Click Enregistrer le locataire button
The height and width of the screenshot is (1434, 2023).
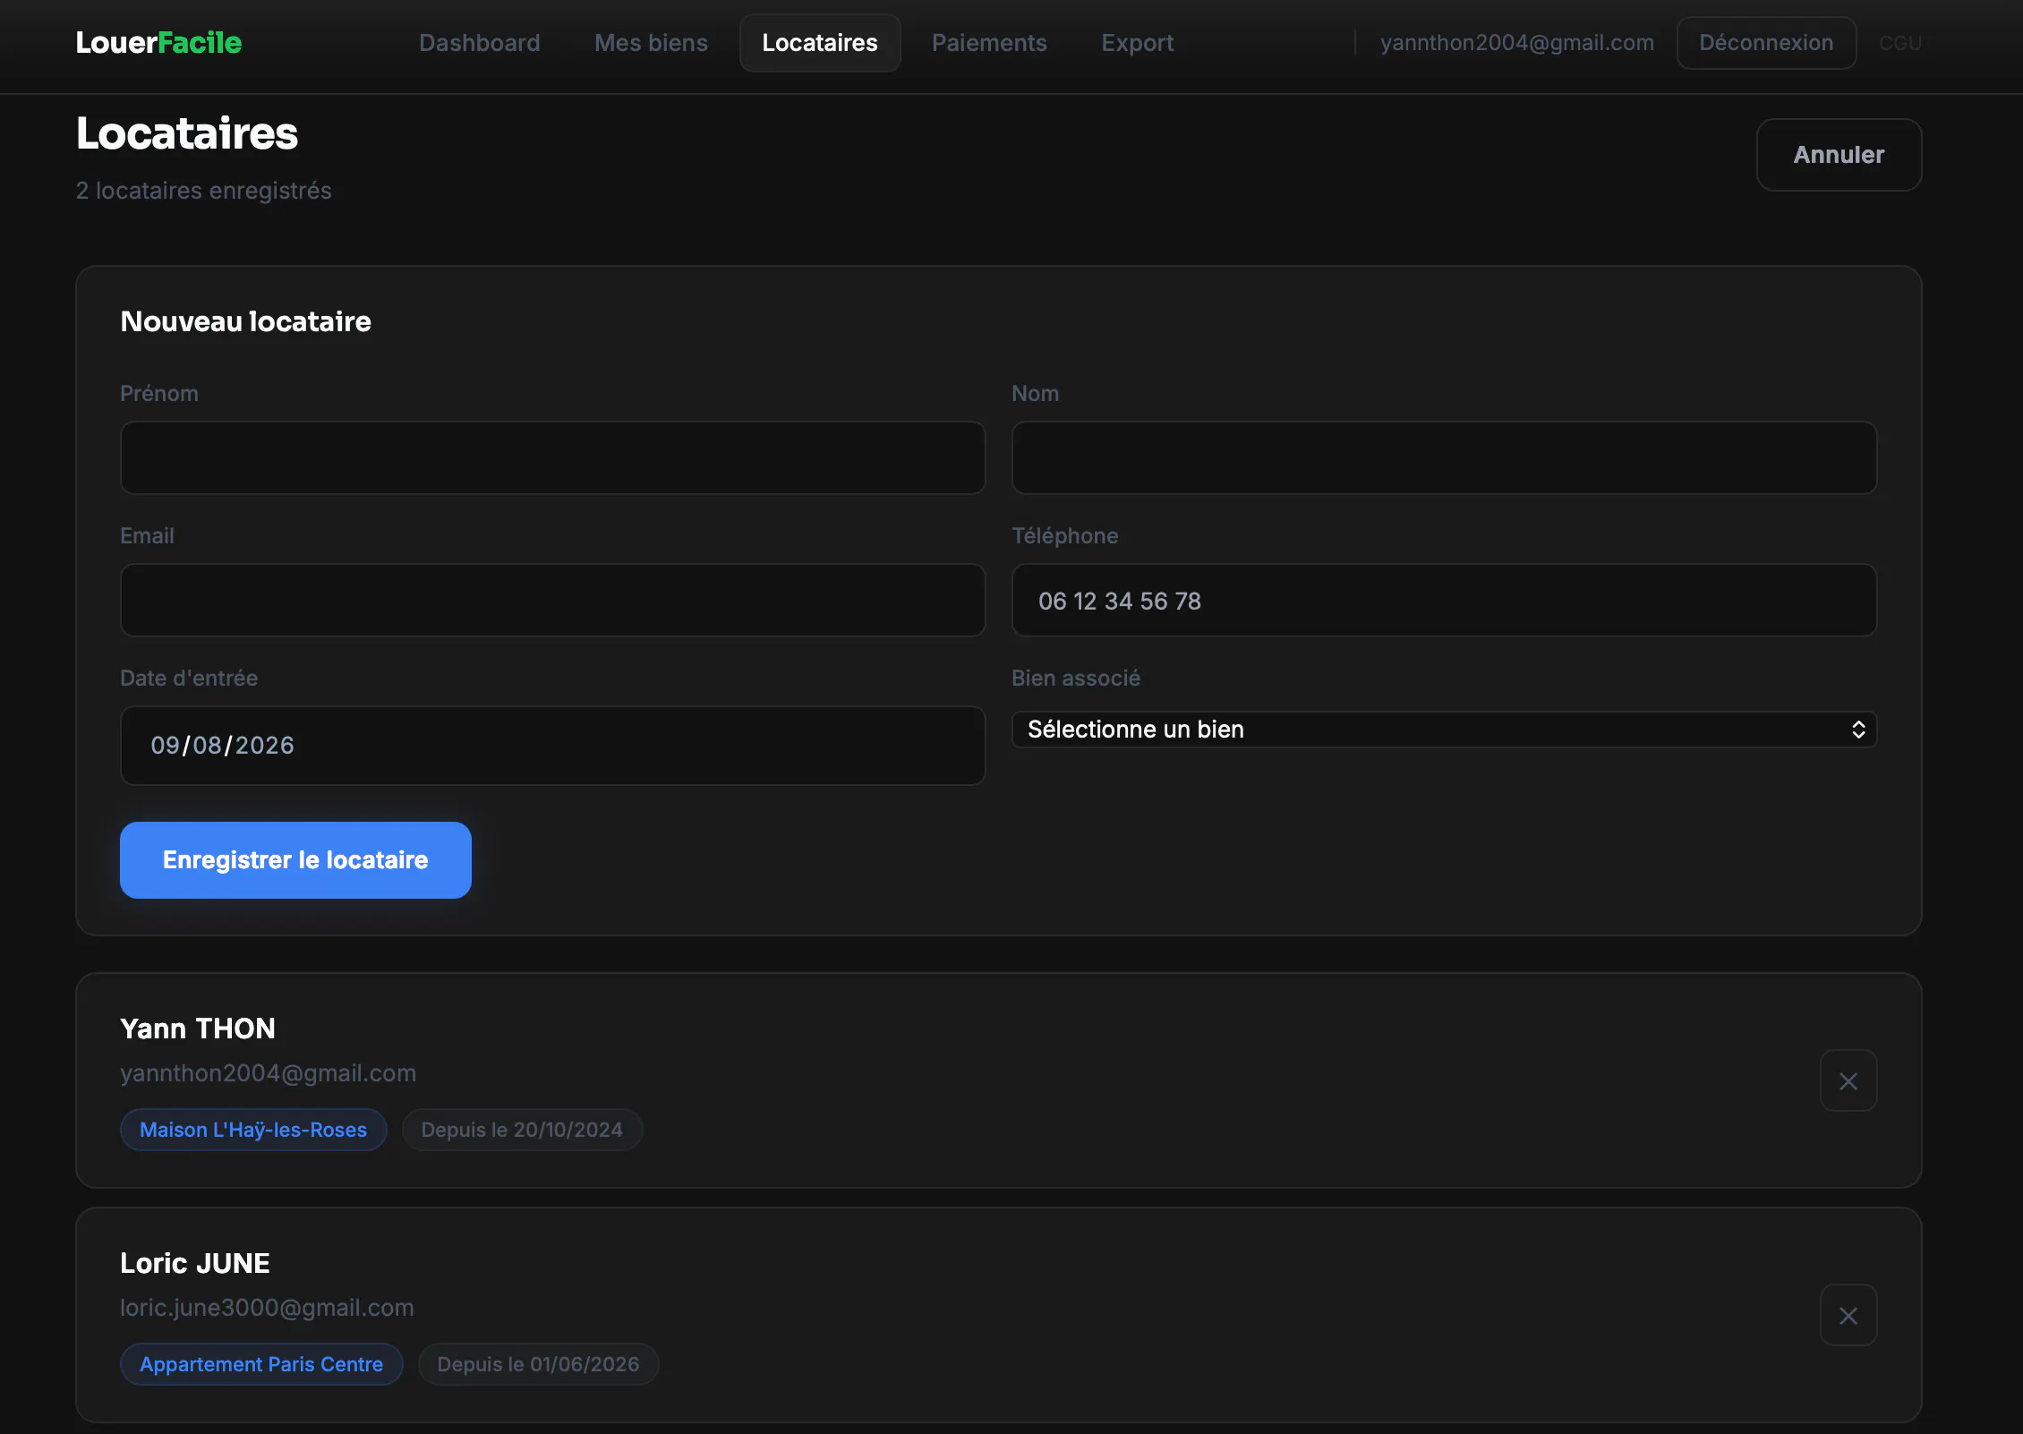click(295, 860)
